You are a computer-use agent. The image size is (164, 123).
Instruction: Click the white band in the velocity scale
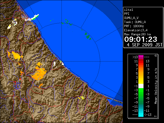tap(141, 86)
